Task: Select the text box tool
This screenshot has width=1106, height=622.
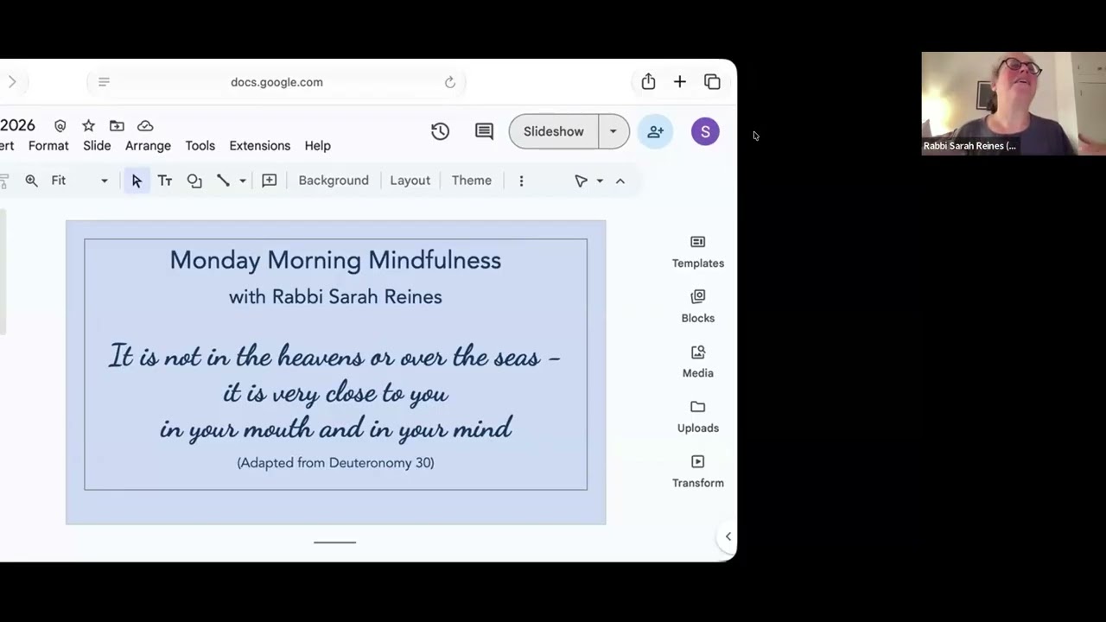Action: click(165, 181)
